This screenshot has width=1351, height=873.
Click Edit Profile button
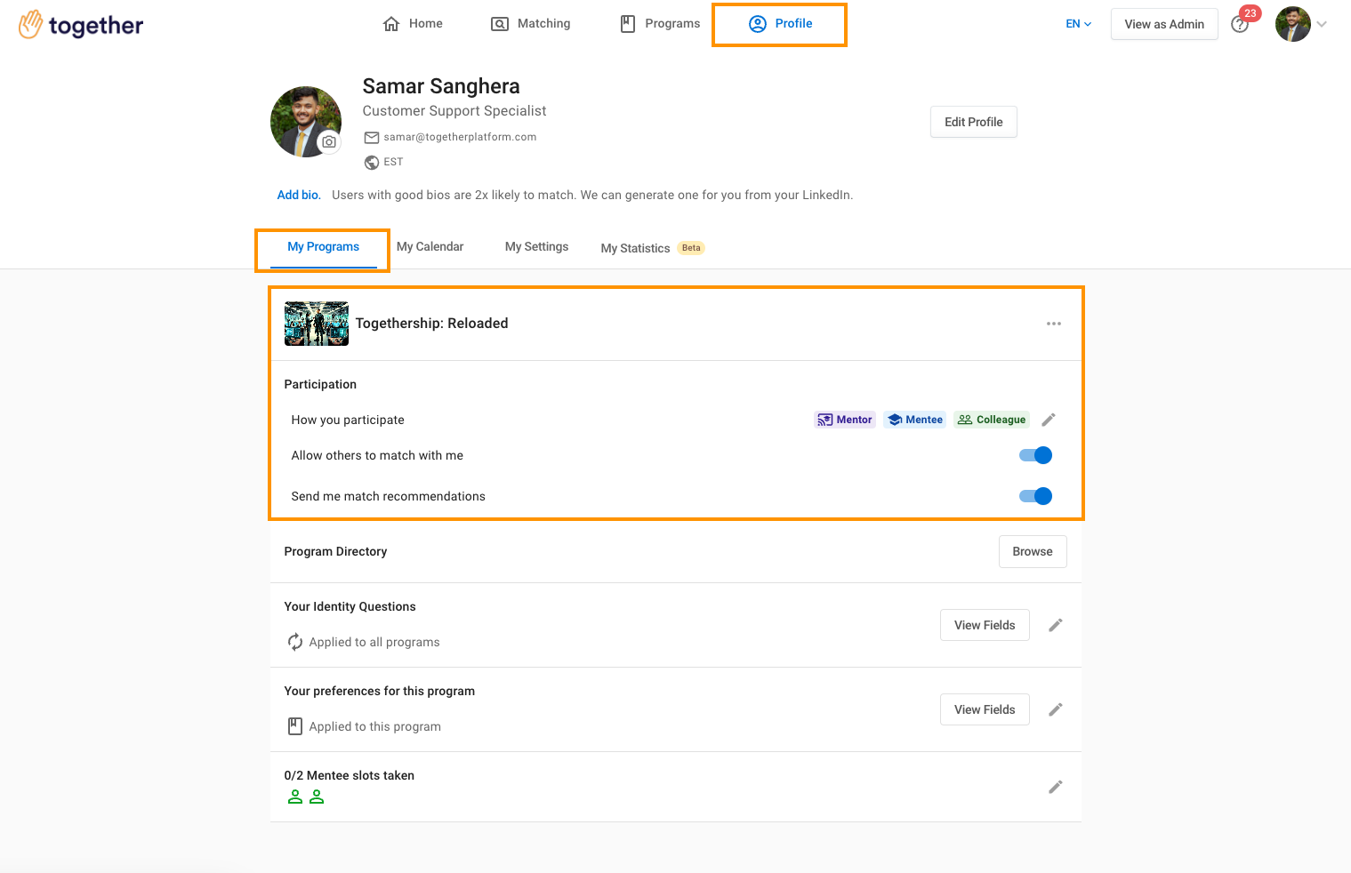click(973, 122)
